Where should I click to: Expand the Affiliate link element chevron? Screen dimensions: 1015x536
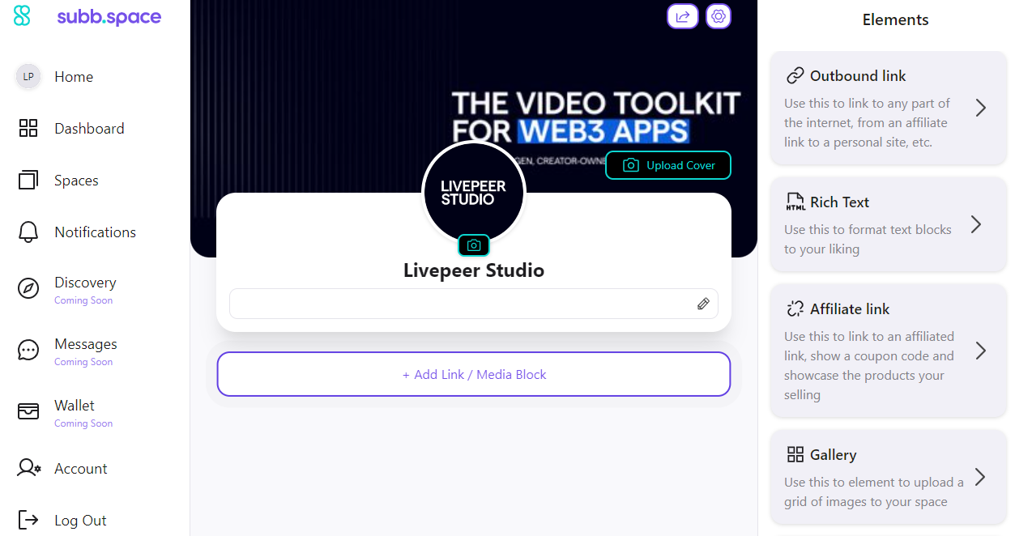point(980,351)
